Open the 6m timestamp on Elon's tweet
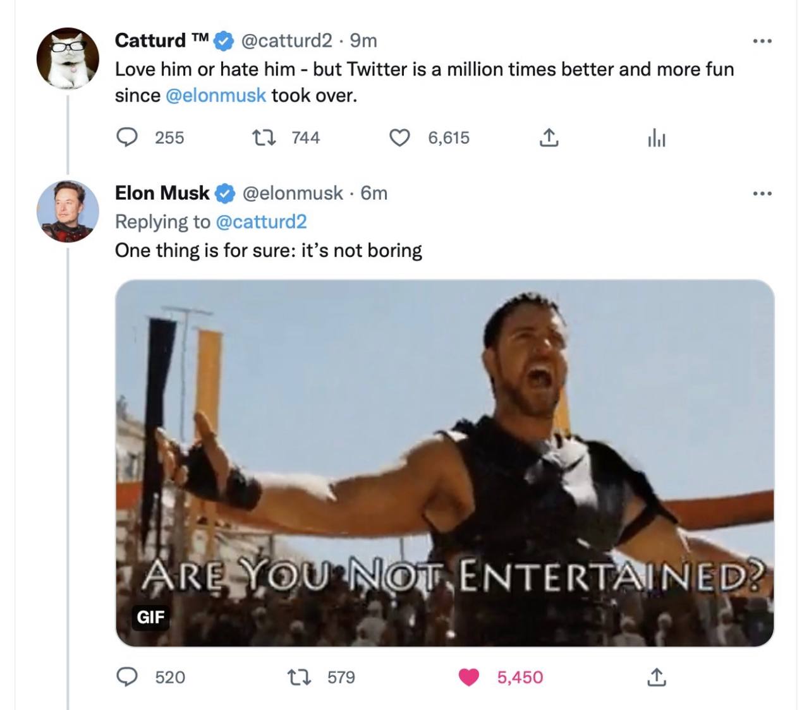The height and width of the screenshot is (710, 809). (374, 193)
